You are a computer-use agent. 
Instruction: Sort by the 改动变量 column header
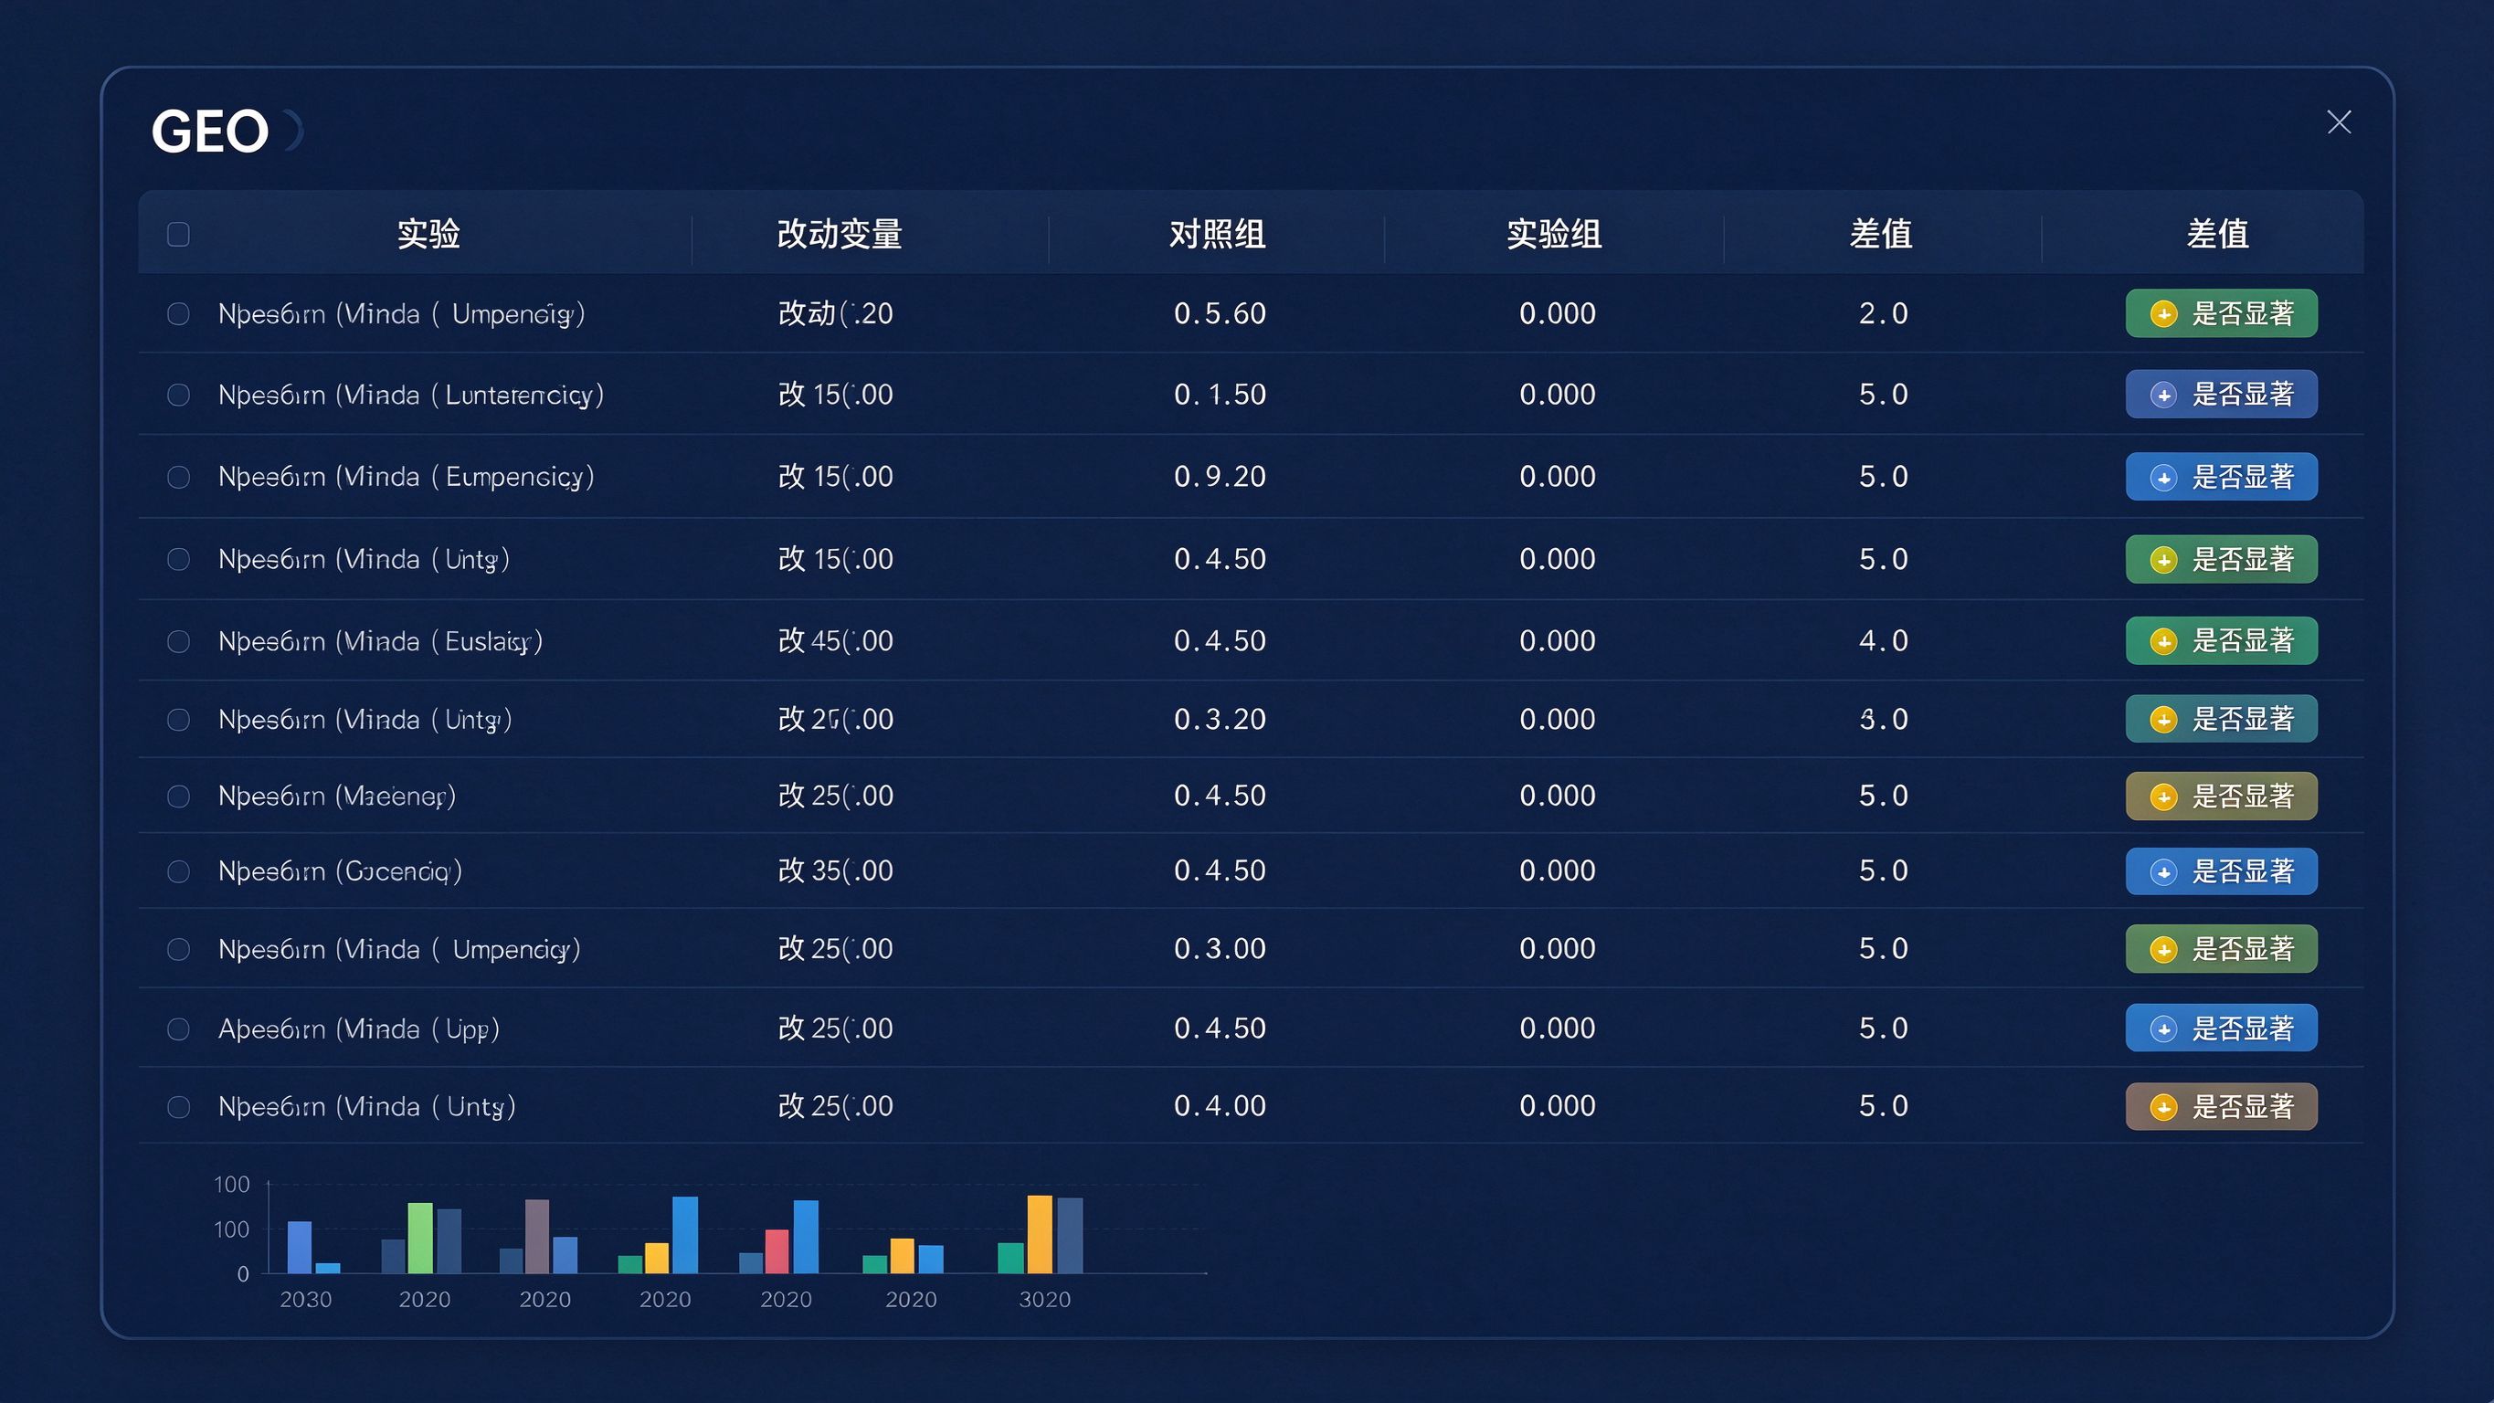(x=840, y=235)
